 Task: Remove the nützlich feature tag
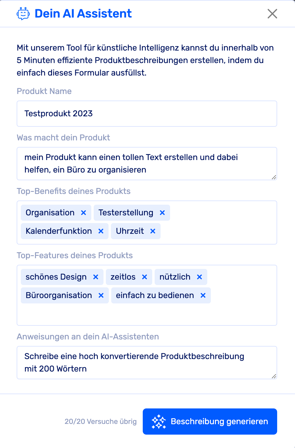pyautogui.click(x=200, y=277)
